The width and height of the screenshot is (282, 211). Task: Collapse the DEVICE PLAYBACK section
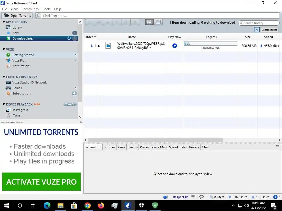coord(4,104)
